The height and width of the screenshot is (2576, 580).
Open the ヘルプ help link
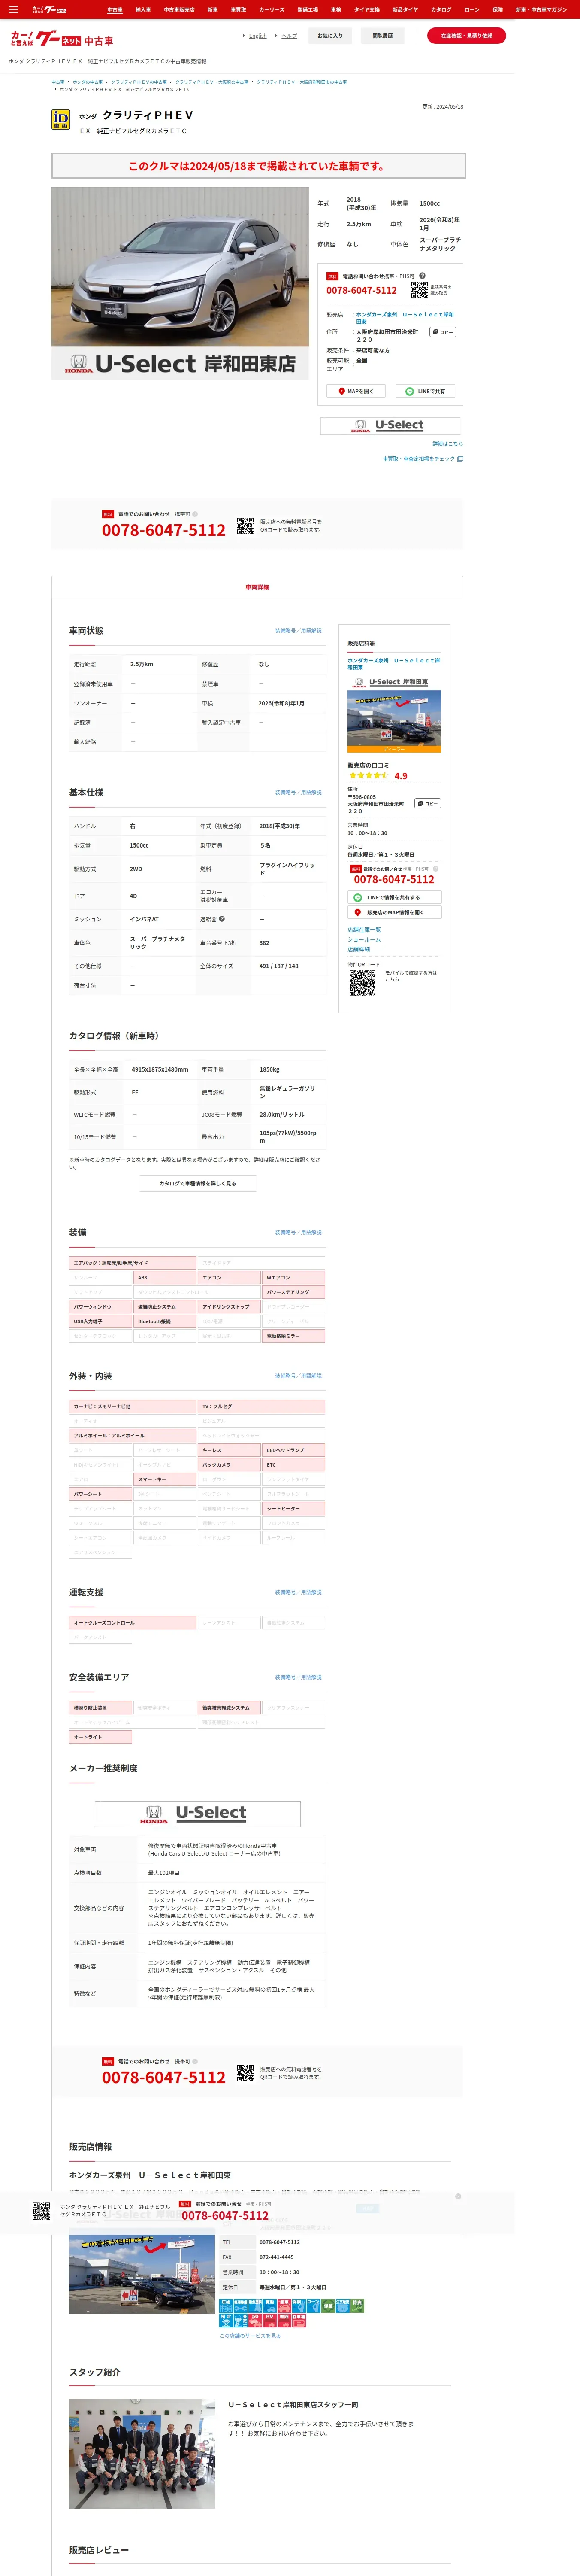tap(289, 36)
